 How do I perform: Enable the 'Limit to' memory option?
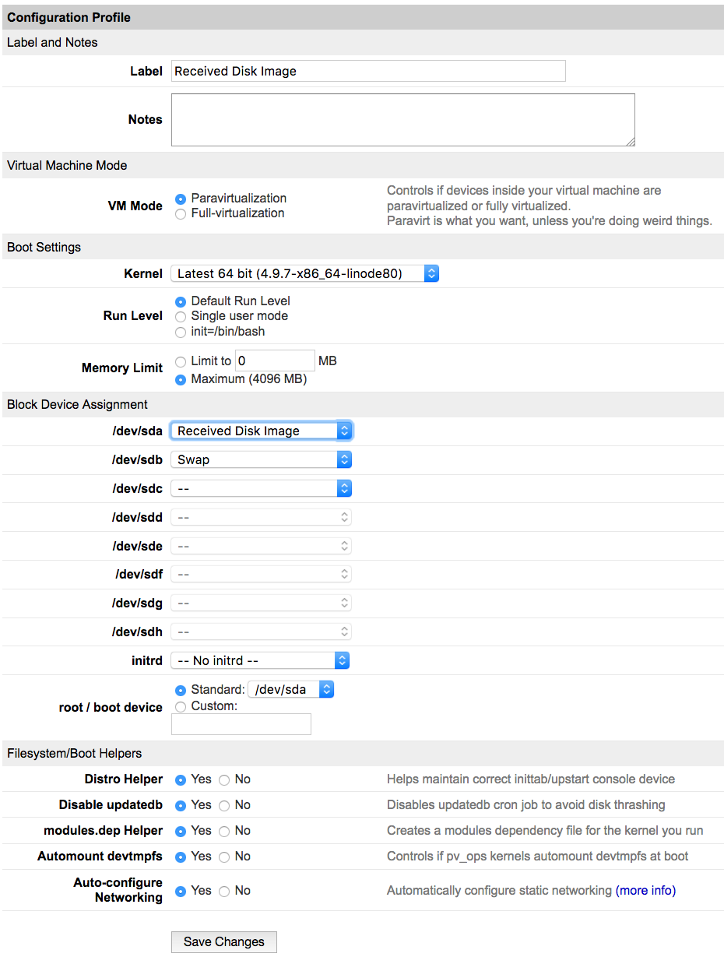[181, 362]
